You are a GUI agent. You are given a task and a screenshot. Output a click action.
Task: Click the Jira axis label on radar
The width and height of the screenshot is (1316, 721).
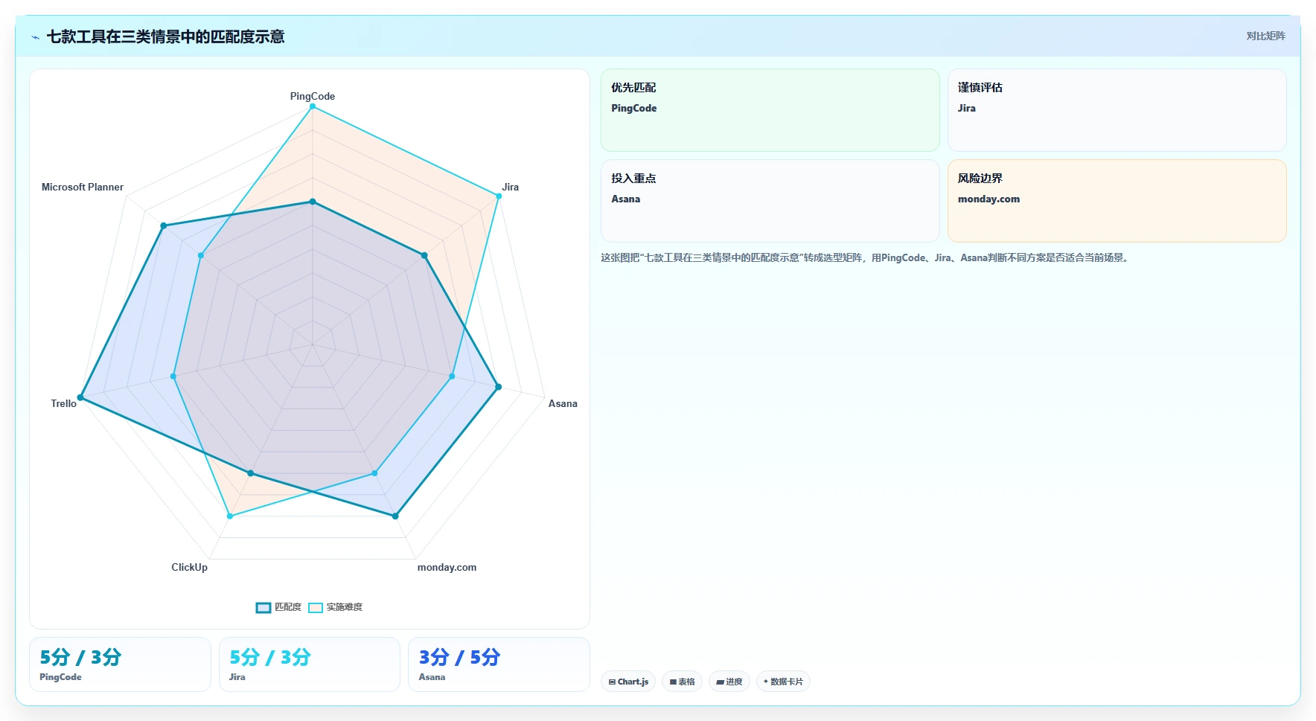tap(510, 187)
